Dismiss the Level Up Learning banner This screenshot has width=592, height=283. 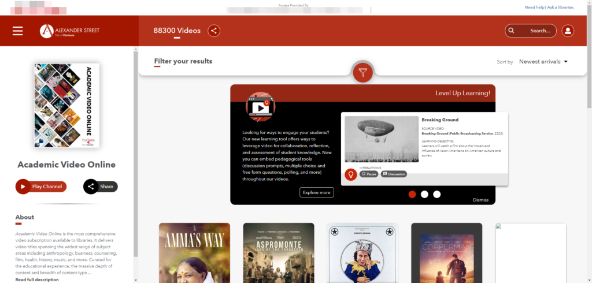[480, 200]
